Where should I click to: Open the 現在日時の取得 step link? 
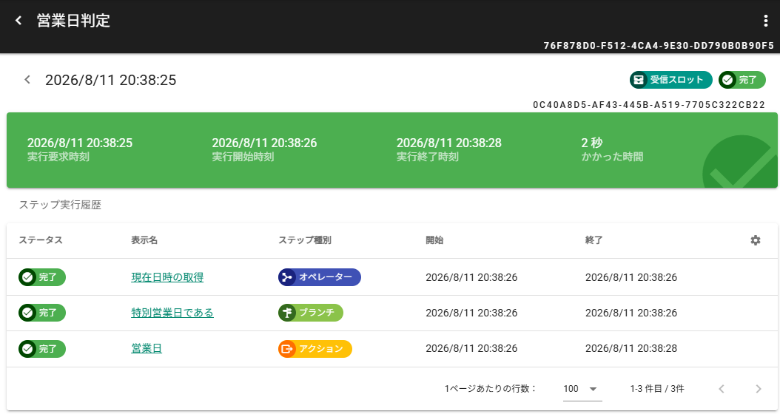(x=167, y=277)
